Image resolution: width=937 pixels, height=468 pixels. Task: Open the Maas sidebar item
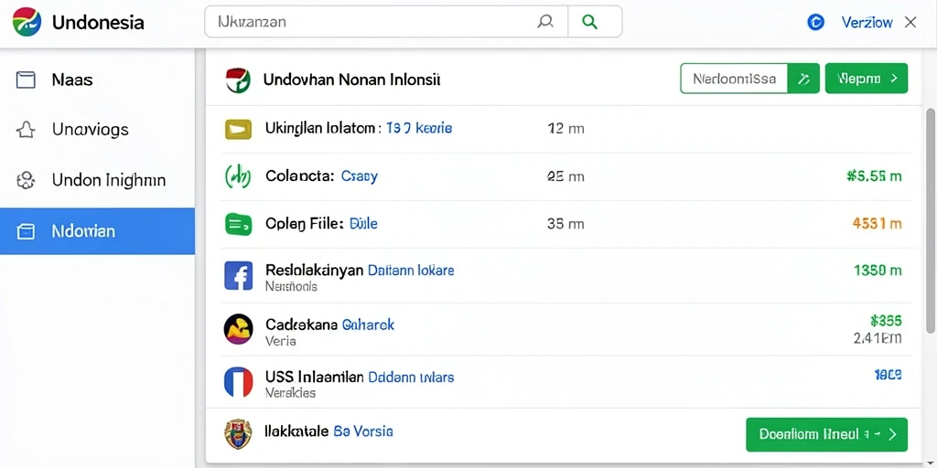(x=97, y=80)
